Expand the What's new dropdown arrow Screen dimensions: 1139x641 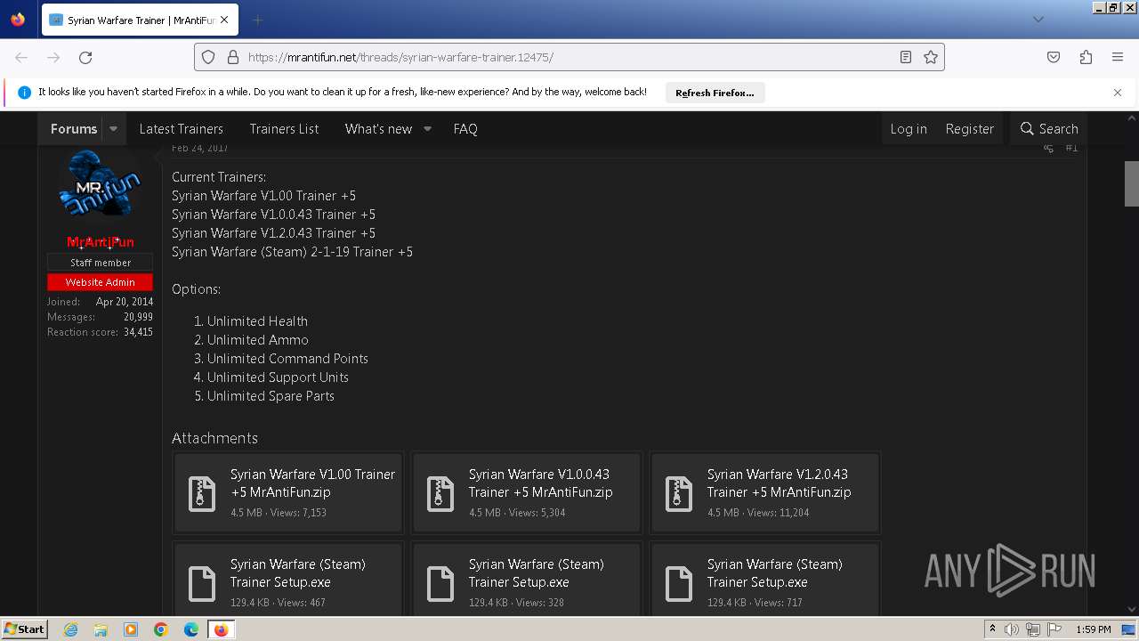[x=427, y=129]
